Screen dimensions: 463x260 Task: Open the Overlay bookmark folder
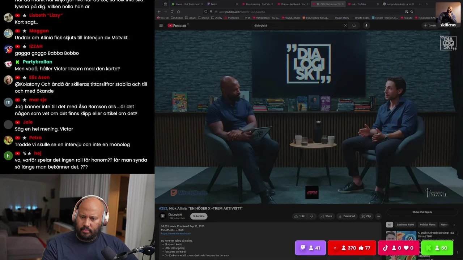(217, 18)
